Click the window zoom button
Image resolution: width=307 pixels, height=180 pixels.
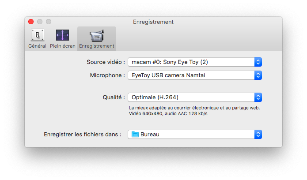click(x=49, y=22)
